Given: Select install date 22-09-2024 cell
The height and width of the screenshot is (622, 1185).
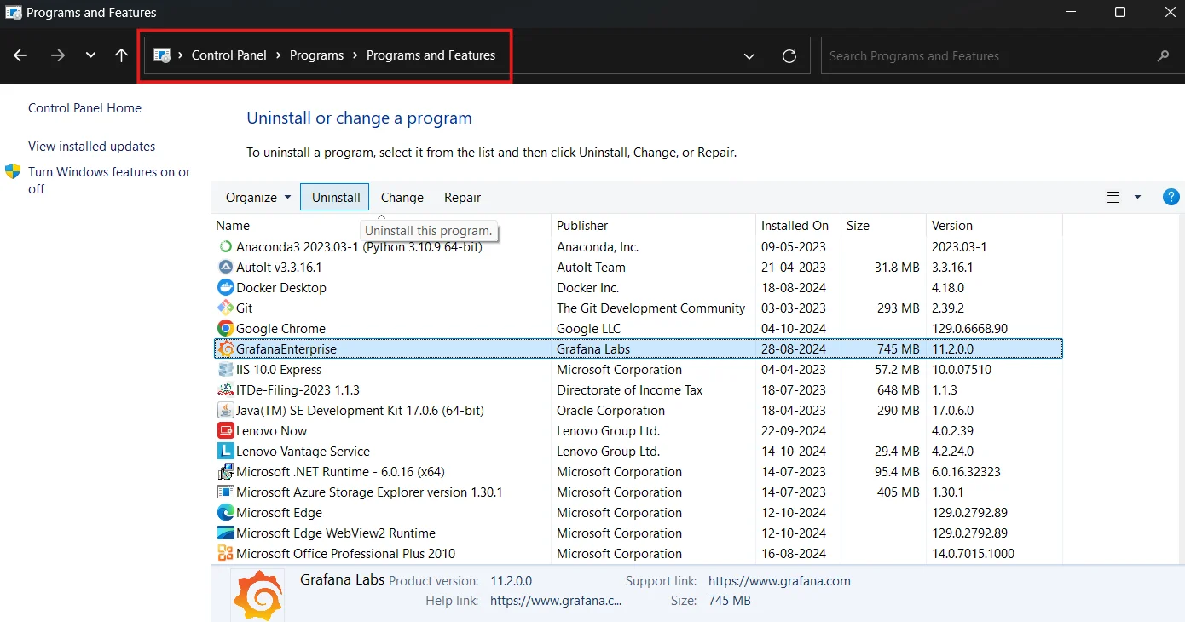Looking at the screenshot, I should tap(794, 431).
